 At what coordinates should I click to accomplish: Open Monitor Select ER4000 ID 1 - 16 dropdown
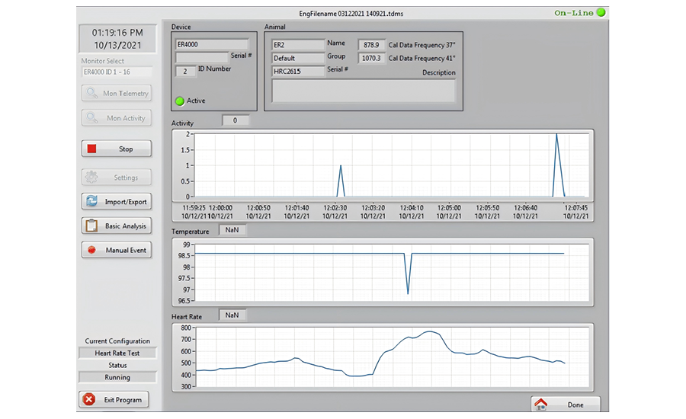click(117, 72)
